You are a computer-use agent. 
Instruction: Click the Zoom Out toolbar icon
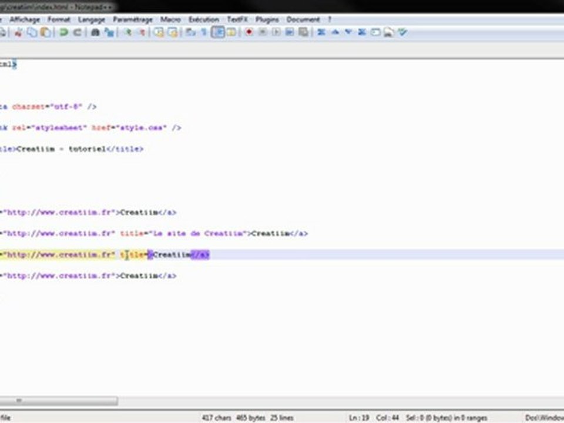(142, 32)
